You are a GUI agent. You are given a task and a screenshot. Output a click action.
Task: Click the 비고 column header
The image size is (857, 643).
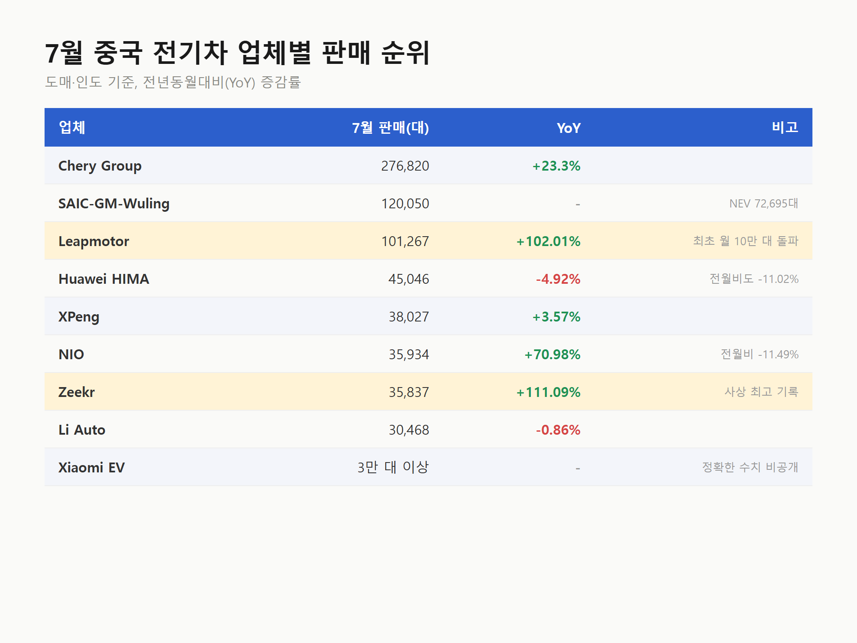point(785,127)
